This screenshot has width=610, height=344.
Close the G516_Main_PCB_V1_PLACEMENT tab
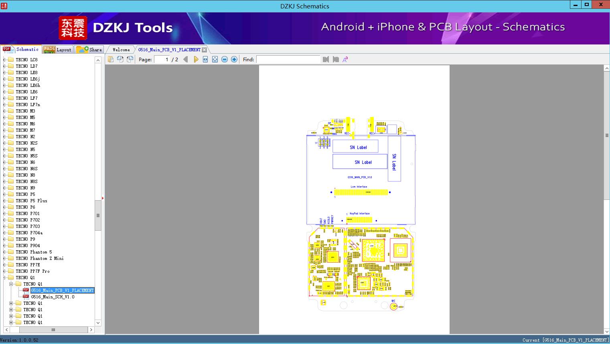click(205, 50)
